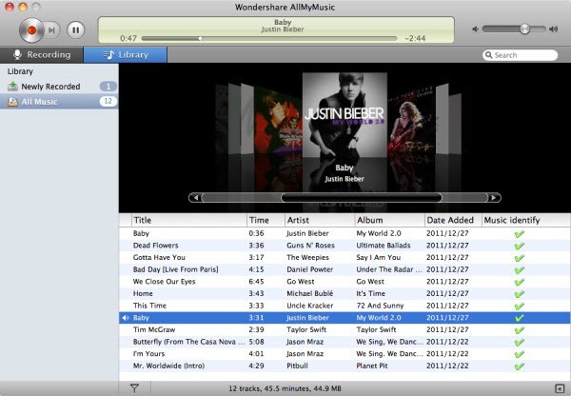Image resolution: width=571 pixels, height=396 pixels.
Task: Switch to the Library tab
Action: tap(126, 55)
